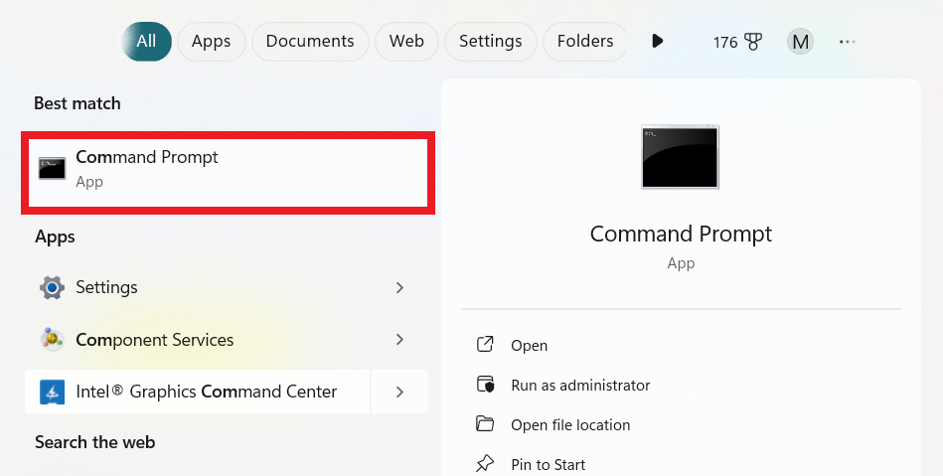Choose Open file location
The height and width of the screenshot is (476, 943).
[570, 425]
